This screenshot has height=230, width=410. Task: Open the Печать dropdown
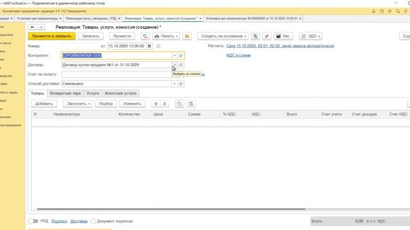(166, 36)
